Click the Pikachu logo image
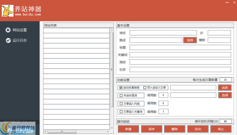The image size is (237, 135). tap(8, 11)
